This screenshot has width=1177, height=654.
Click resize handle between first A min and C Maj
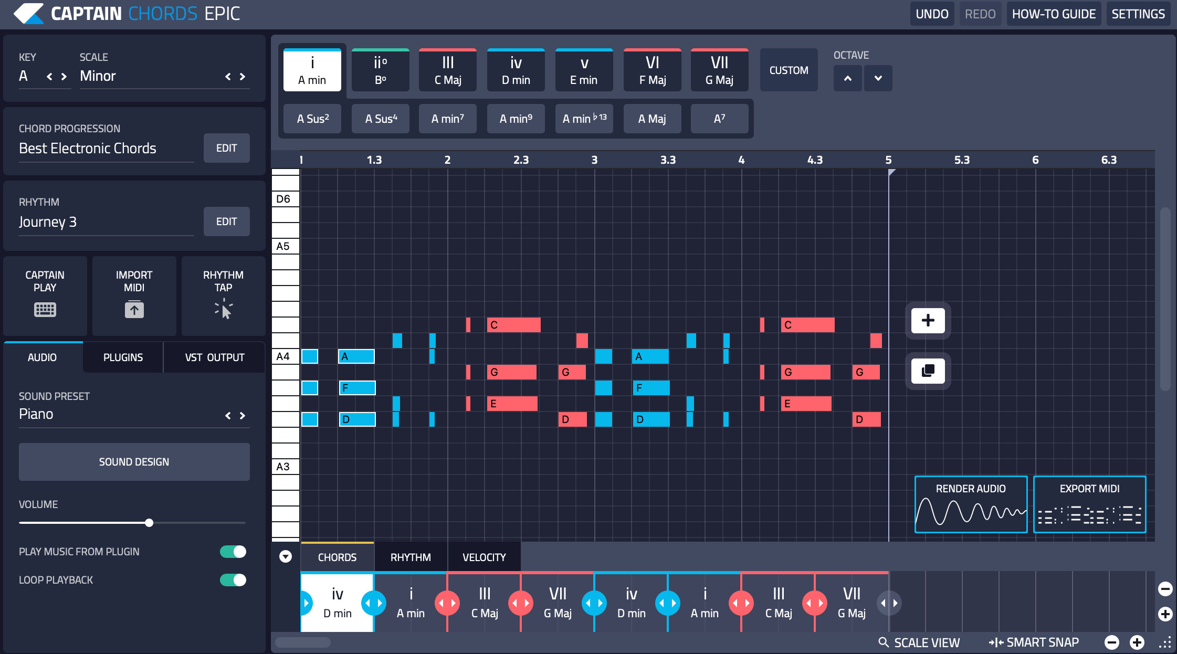pos(447,603)
